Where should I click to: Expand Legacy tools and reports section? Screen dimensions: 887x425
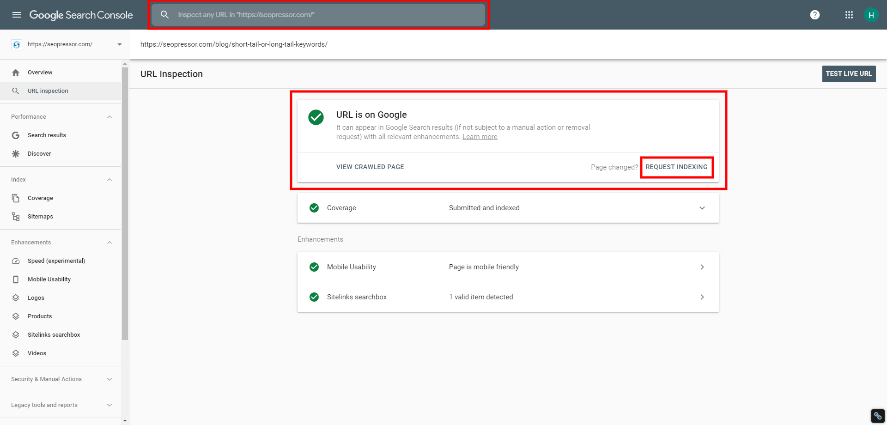pyautogui.click(x=109, y=405)
